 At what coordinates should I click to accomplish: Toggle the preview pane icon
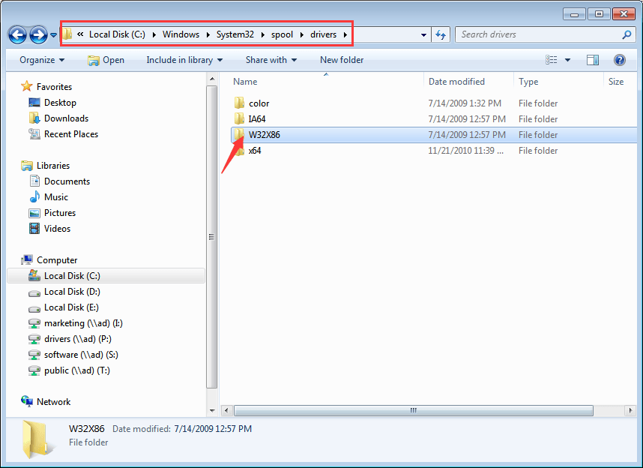pos(593,60)
